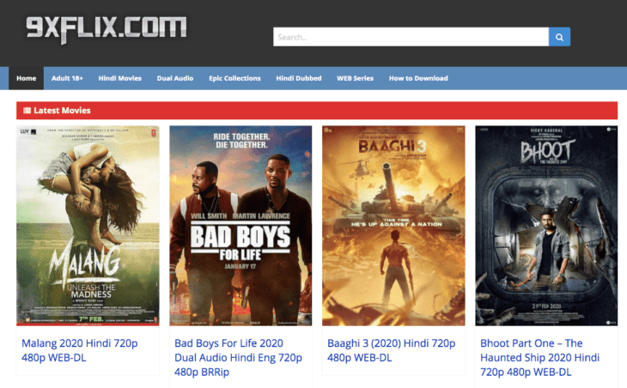
Task: Open the How to Download page
Action: tap(418, 78)
